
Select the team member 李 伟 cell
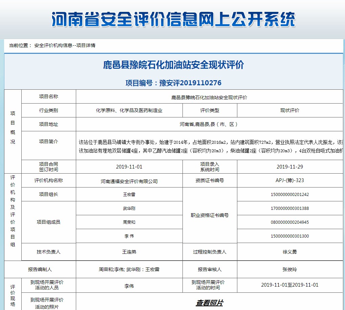129,236
